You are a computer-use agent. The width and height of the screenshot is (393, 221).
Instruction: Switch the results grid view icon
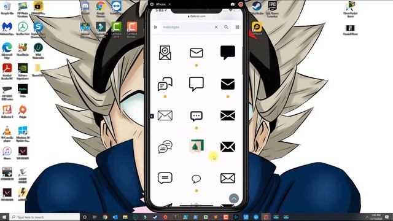(x=237, y=27)
